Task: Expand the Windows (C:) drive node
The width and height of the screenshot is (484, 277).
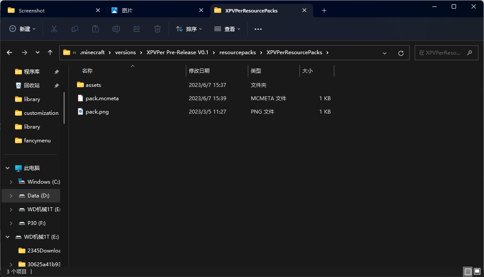Action: coord(11,182)
